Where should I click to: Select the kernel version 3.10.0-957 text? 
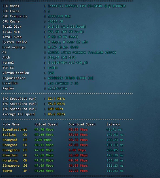68,63
